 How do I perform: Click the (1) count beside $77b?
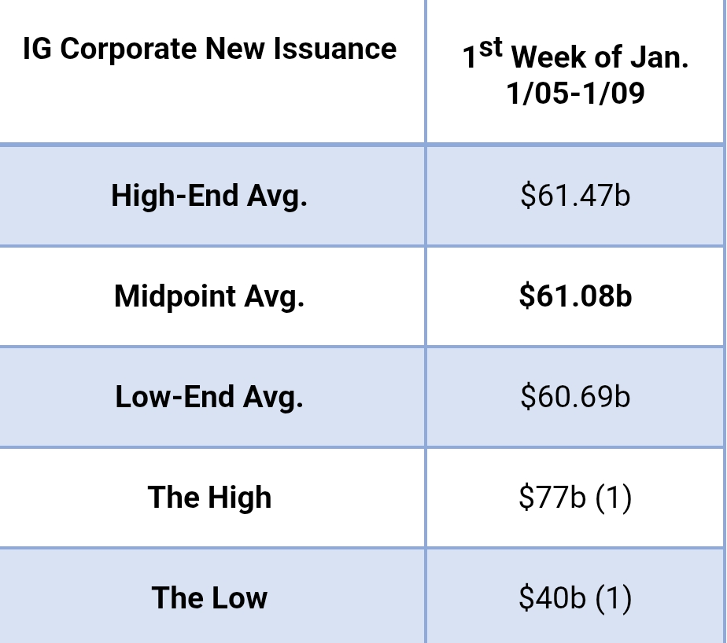tap(613, 498)
